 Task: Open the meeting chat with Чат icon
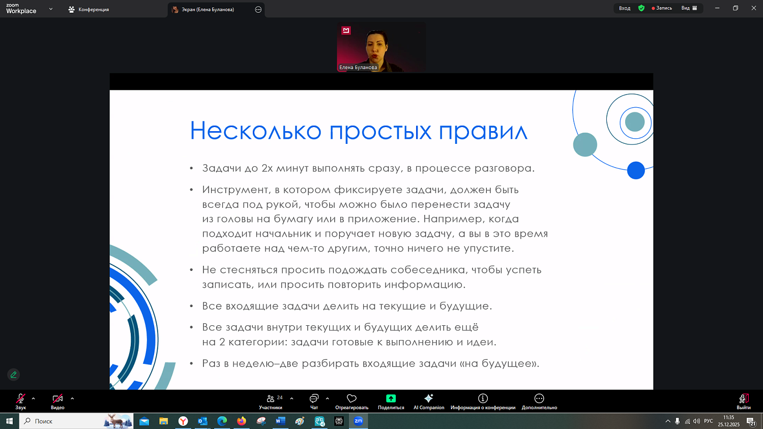313,402
